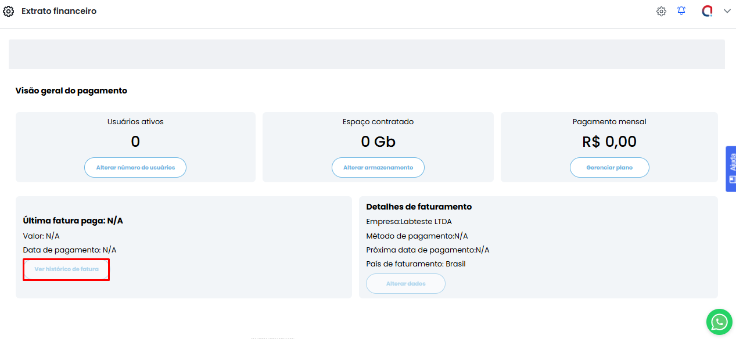This screenshot has width=736, height=339.
Task: Click the gear icon beside Extrato financeiro title
Action: pyautogui.click(x=8, y=11)
